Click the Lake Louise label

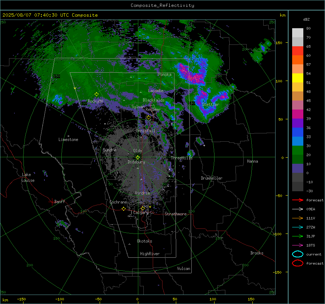click(28, 177)
